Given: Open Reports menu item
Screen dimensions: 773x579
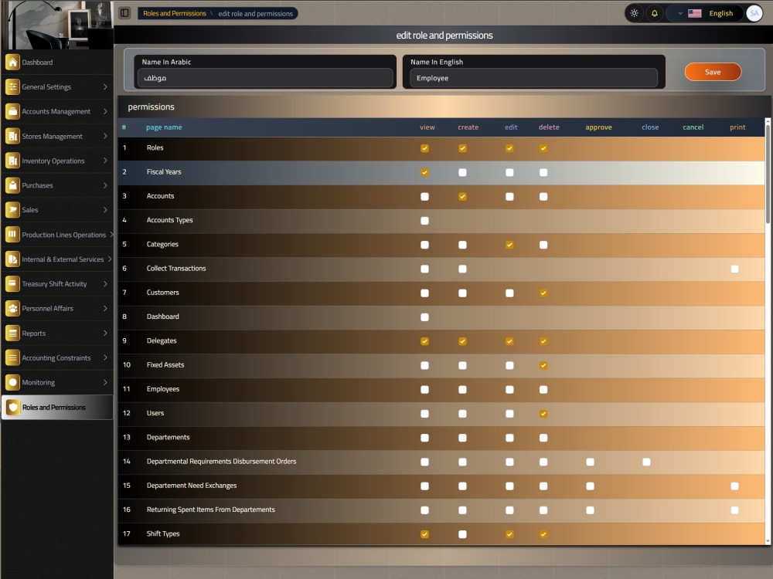Looking at the screenshot, I should click(x=57, y=334).
